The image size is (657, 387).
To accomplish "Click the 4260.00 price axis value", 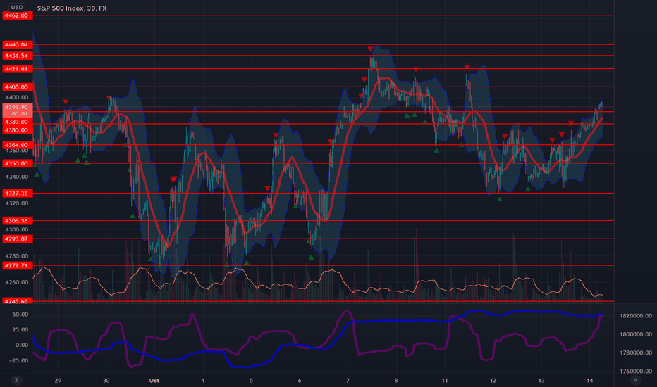I will pos(17,282).
